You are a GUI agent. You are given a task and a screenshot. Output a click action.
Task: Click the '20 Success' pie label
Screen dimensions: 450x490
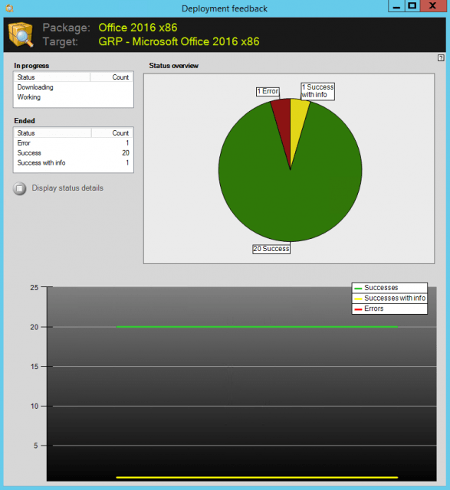click(271, 249)
